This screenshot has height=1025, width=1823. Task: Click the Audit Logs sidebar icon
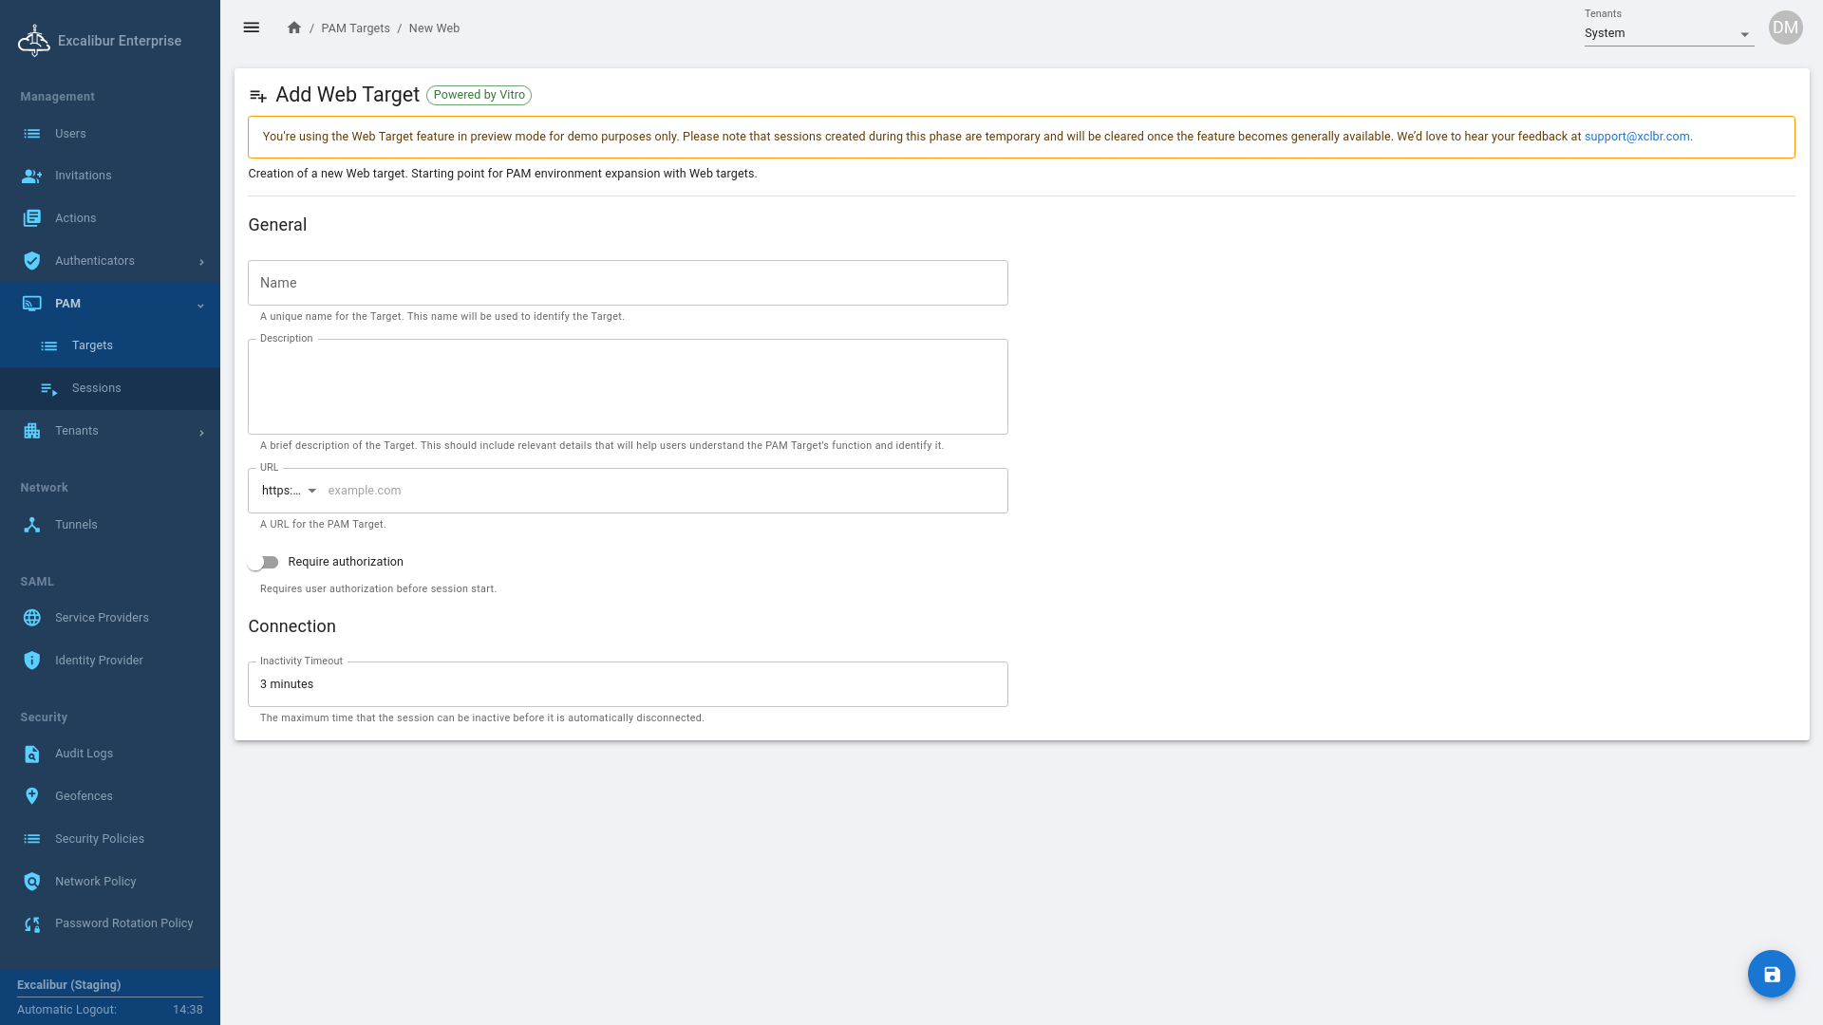[x=32, y=754]
